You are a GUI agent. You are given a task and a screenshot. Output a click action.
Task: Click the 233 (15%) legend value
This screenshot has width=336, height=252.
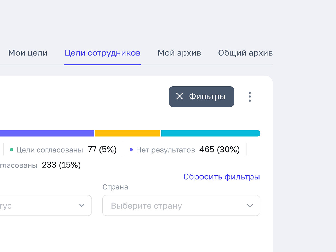coord(61,165)
